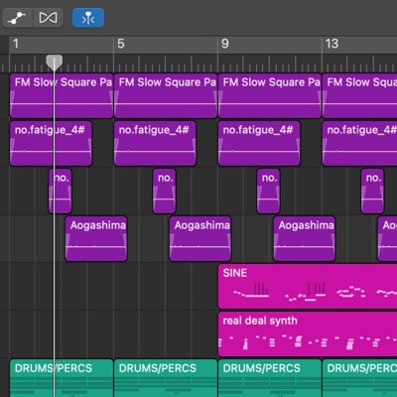Select the small 'no.' region after bar 13
Viewport: 397px width, 397px height.
[372, 192]
